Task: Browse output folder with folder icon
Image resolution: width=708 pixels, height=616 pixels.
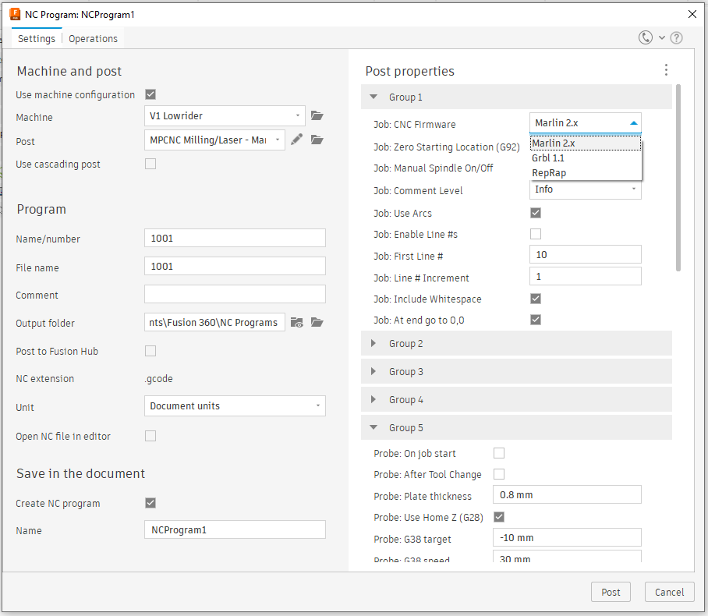Action: 317,322
